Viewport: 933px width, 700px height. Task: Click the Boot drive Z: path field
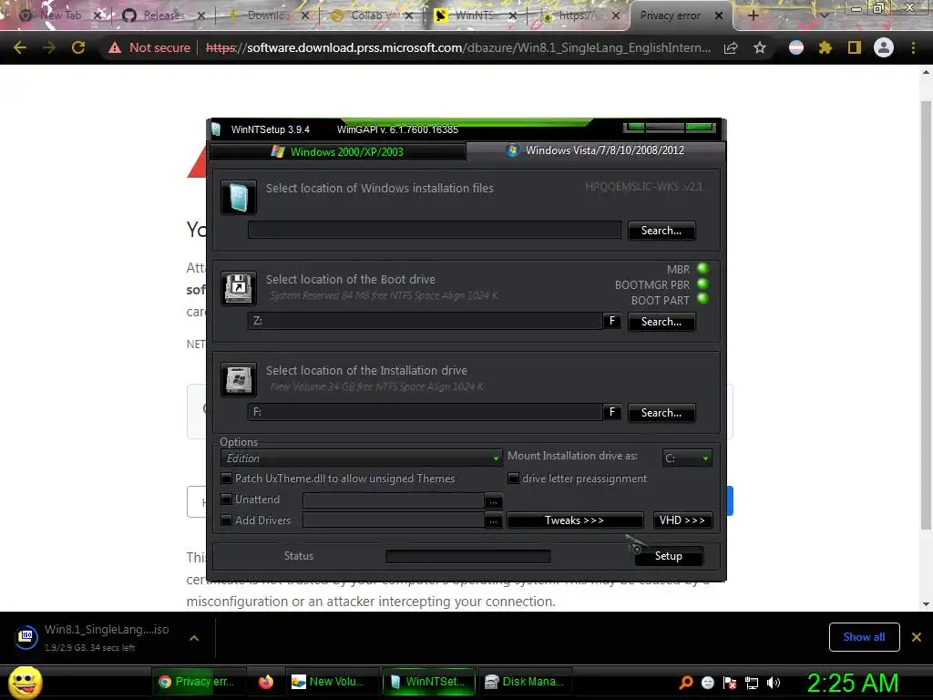[x=425, y=321]
